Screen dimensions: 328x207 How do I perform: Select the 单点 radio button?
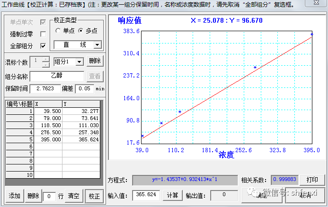coord(58,31)
